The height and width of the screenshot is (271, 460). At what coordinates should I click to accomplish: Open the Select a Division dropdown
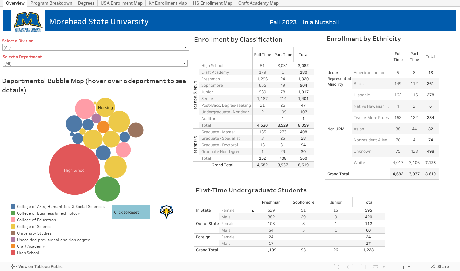(x=95, y=47)
